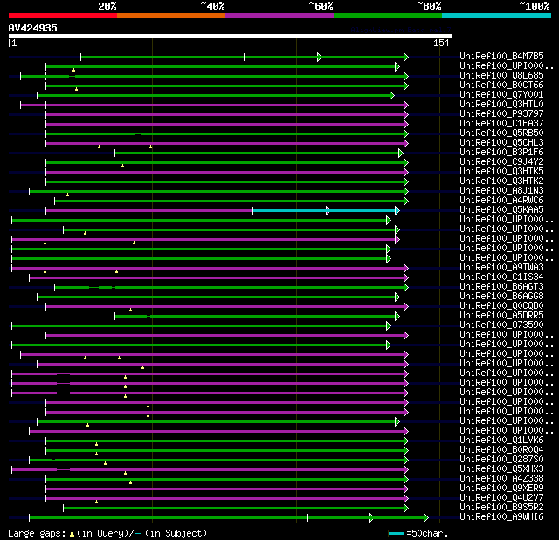Select the UniRef100_B6AGG8 label
The width and height of the screenshot is (559, 540).
pyautogui.click(x=501, y=296)
